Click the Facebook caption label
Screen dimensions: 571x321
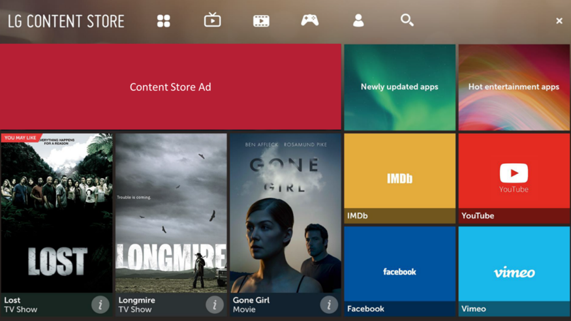[365, 309]
